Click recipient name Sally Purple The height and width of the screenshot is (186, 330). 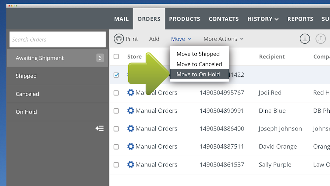click(275, 165)
